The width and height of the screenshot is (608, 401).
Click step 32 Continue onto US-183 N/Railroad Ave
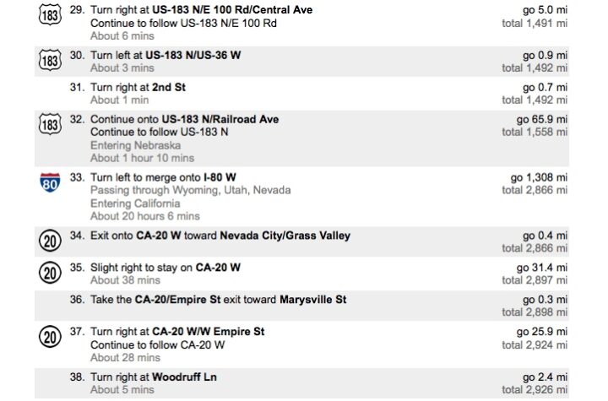[x=301, y=138]
